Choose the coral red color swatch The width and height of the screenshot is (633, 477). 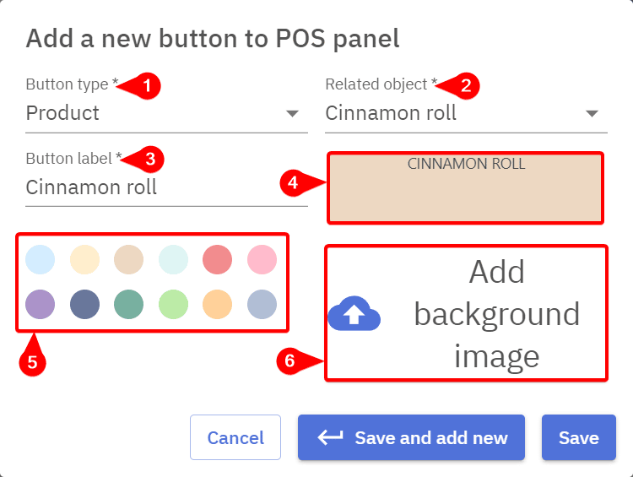[x=218, y=259]
